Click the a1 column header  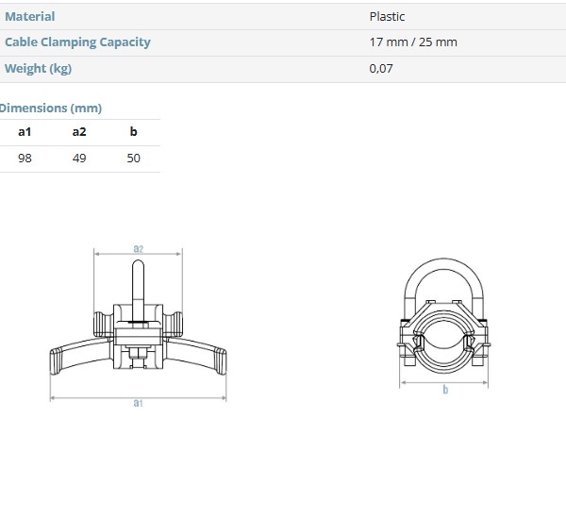(25, 132)
